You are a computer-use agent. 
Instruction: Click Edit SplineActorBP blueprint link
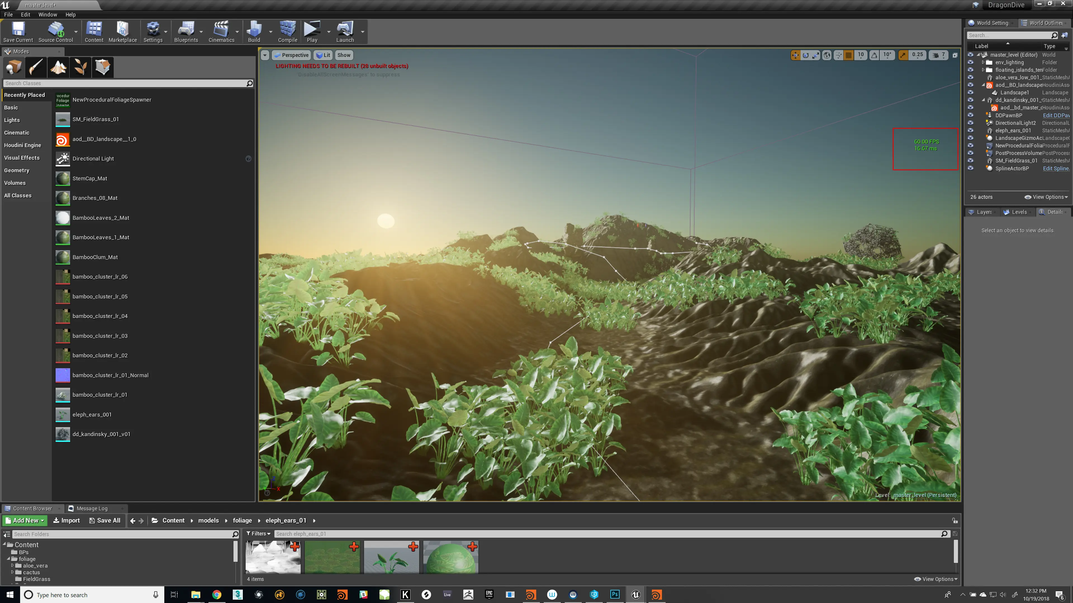(x=1056, y=168)
